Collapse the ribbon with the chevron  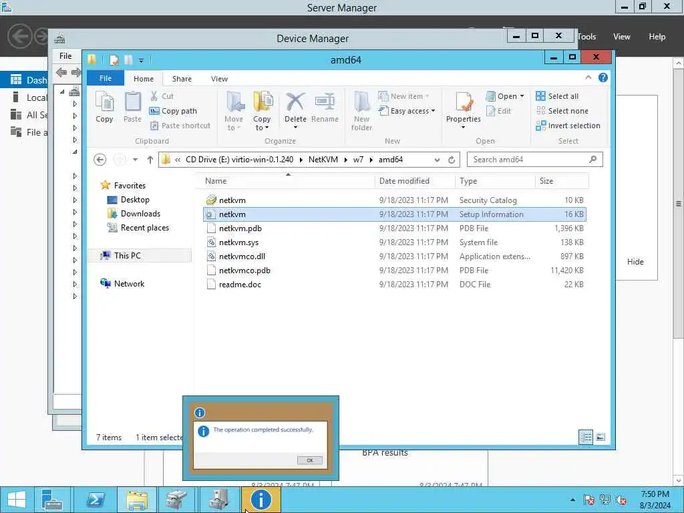588,77
